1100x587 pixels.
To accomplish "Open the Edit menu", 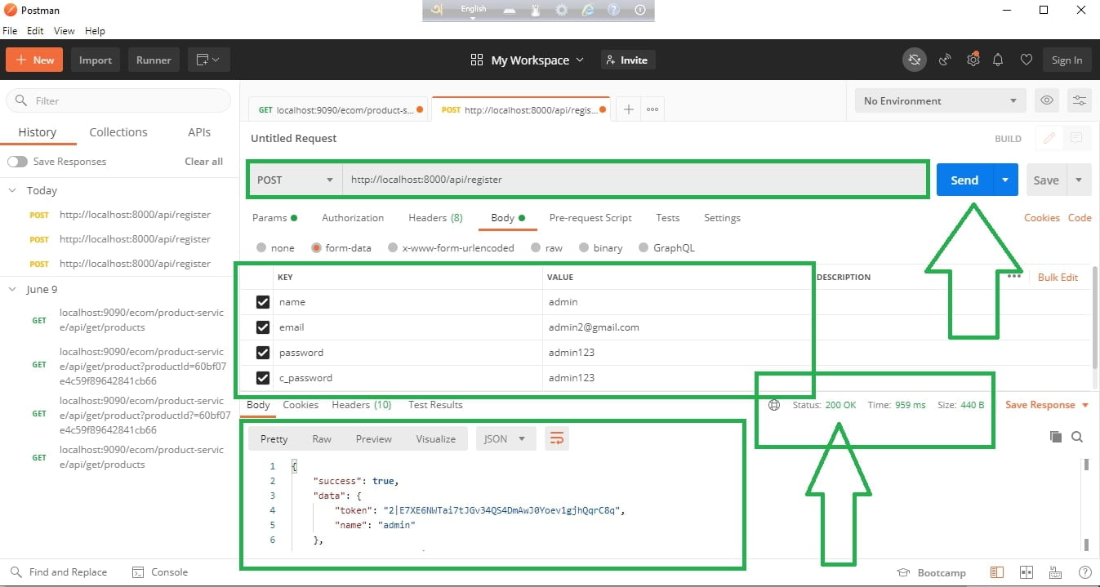I will tap(35, 31).
